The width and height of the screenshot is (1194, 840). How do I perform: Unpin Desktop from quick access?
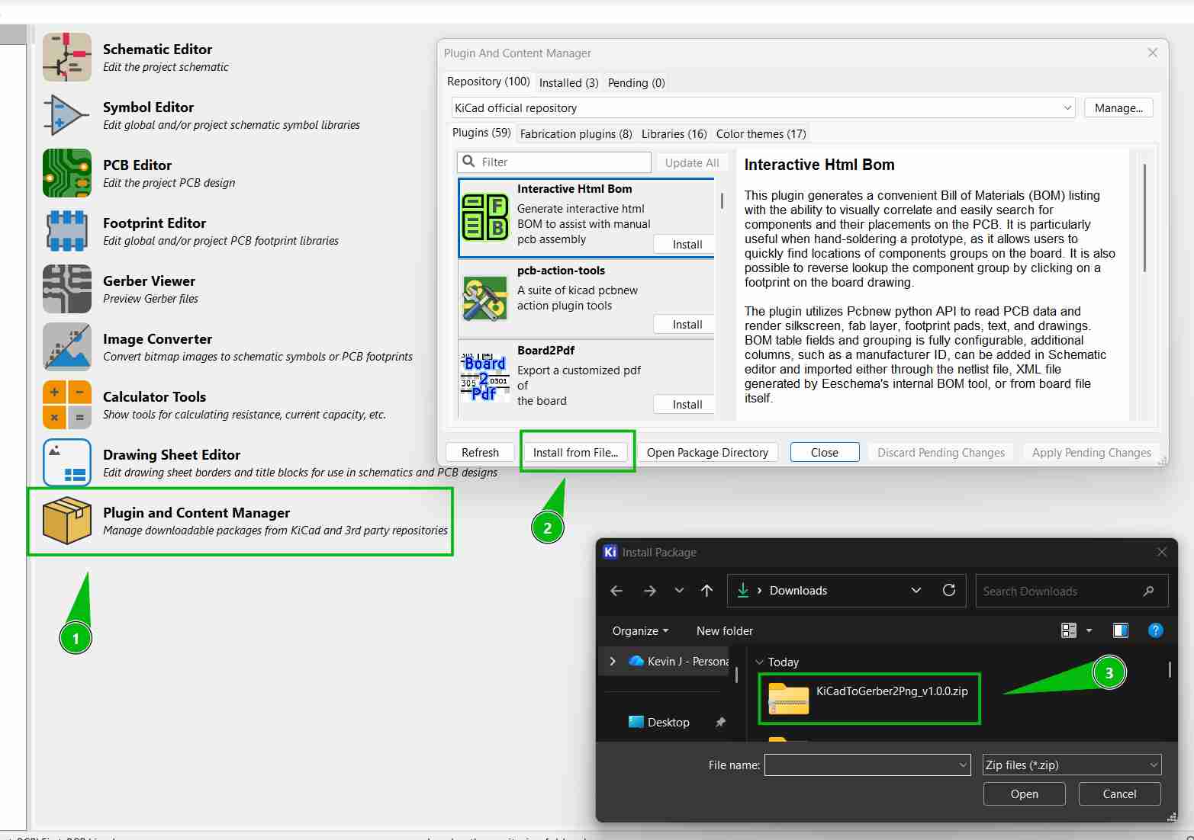coord(720,723)
